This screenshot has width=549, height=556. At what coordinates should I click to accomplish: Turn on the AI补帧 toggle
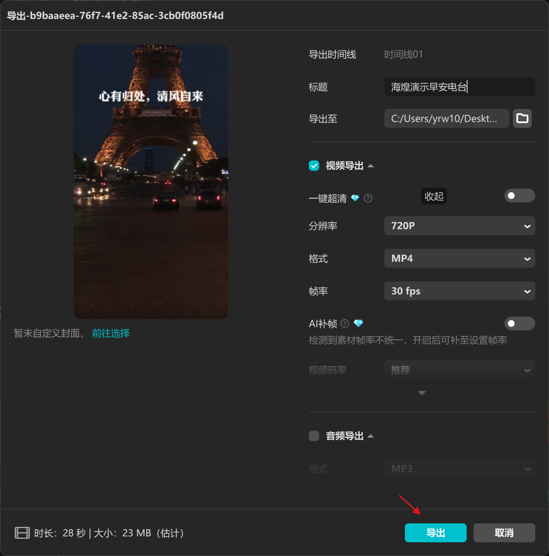coord(519,323)
